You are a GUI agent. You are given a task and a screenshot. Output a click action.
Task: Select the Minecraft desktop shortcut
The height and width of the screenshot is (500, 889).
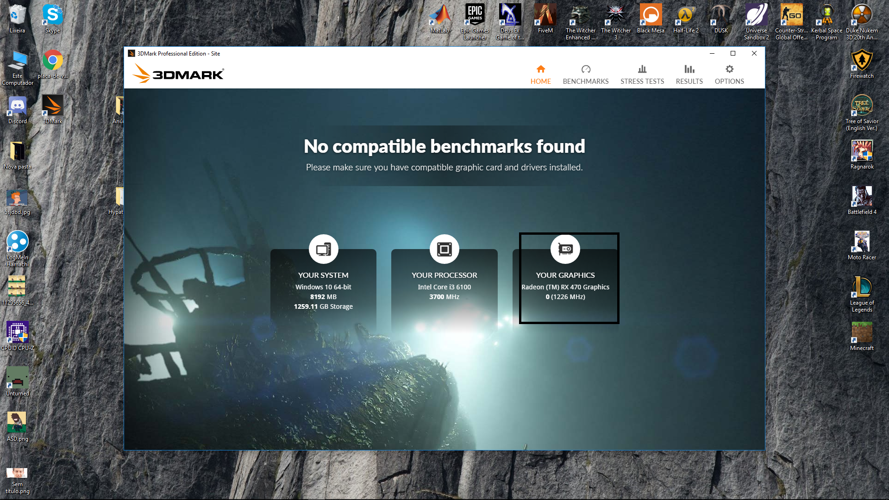(x=862, y=337)
